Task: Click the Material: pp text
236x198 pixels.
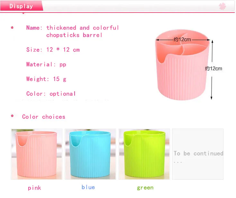Action: 46,64
